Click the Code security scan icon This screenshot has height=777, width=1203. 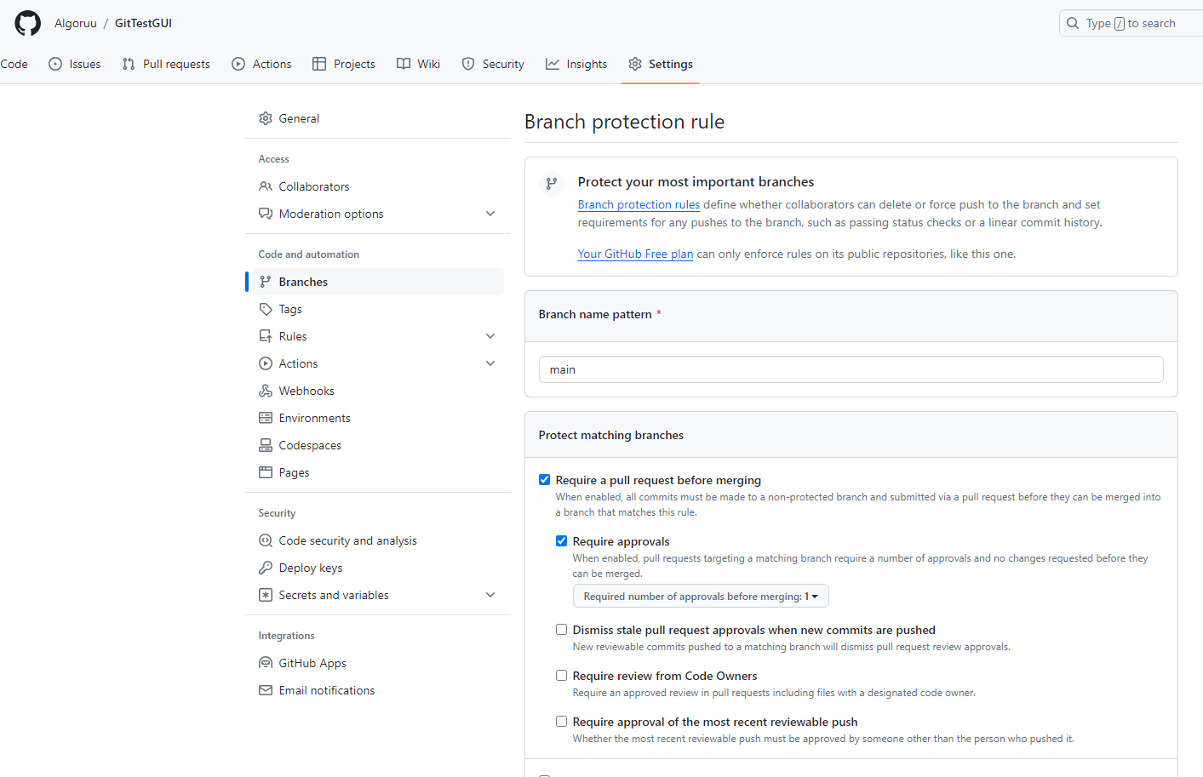[x=266, y=540]
